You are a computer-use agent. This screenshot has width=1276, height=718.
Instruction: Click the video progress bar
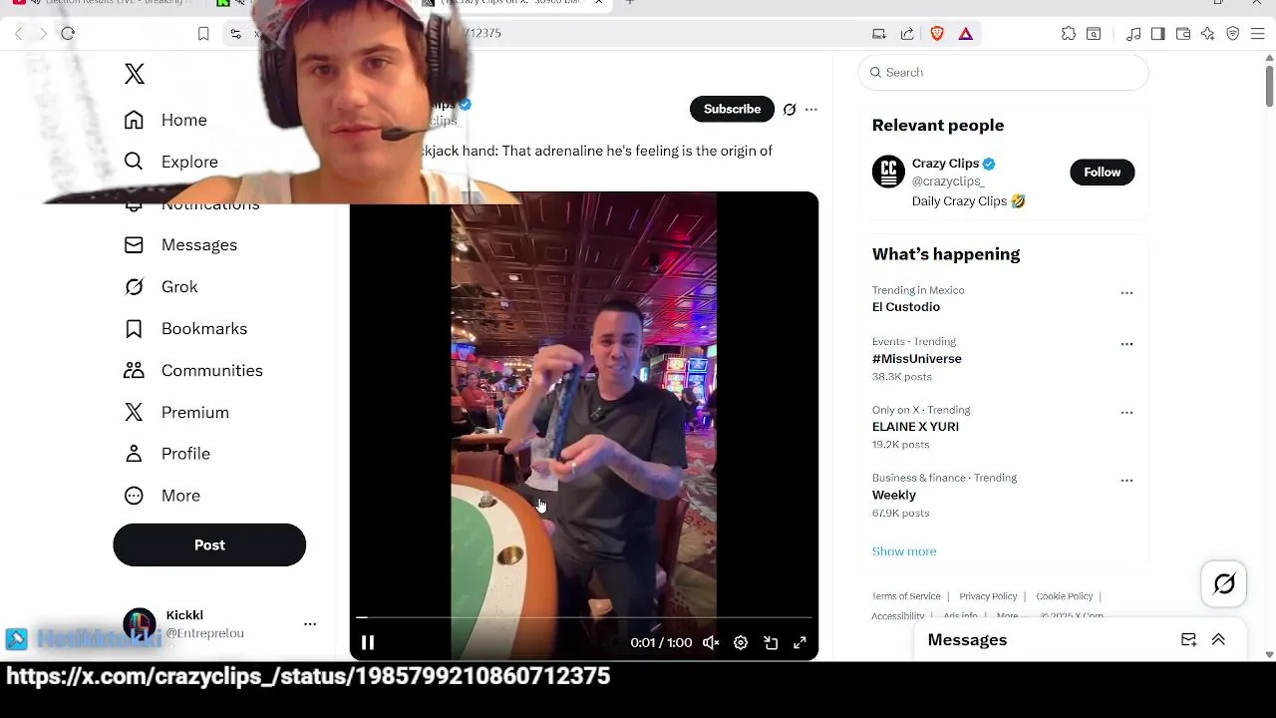pyautogui.click(x=583, y=618)
